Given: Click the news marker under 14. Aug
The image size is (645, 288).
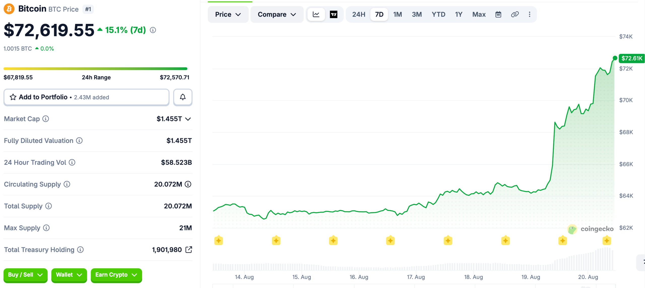Looking at the screenshot, I should coord(218,241).
